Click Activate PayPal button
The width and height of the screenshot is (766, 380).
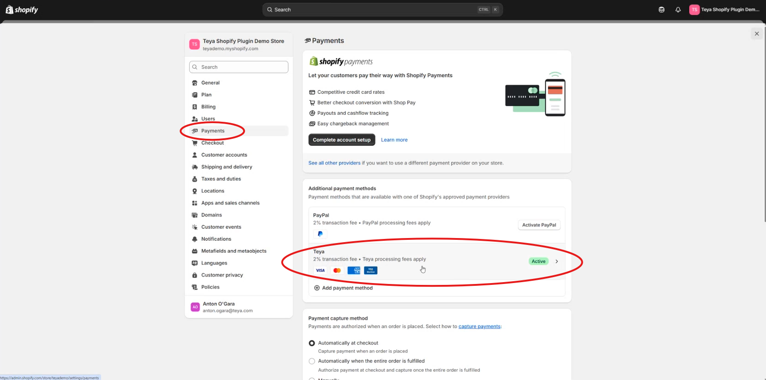[539, 225]
